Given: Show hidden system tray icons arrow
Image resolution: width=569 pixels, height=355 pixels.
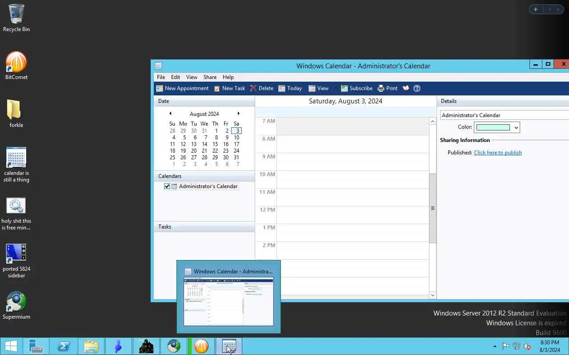Looking at the screenshot, I should pos(495,346).
